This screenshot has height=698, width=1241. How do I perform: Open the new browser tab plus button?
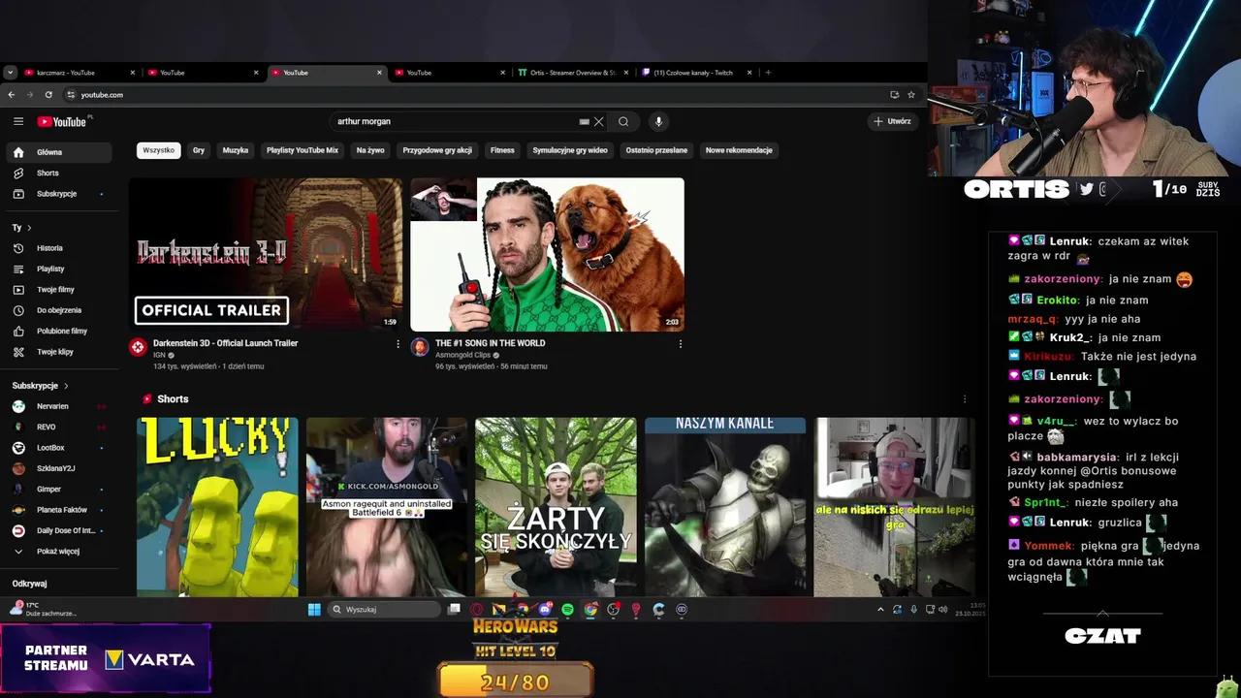tap(768, 73)
